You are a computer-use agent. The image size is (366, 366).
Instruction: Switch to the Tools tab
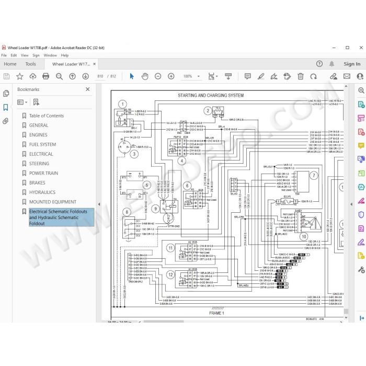30,64
